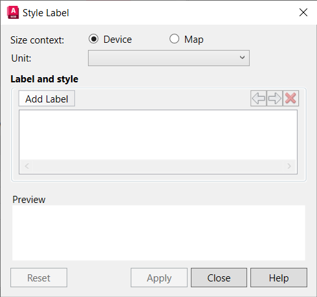The width and height of the screenshot is (317, 297).
Task: Select the Device size context radio button
Action: coord(93,39)
